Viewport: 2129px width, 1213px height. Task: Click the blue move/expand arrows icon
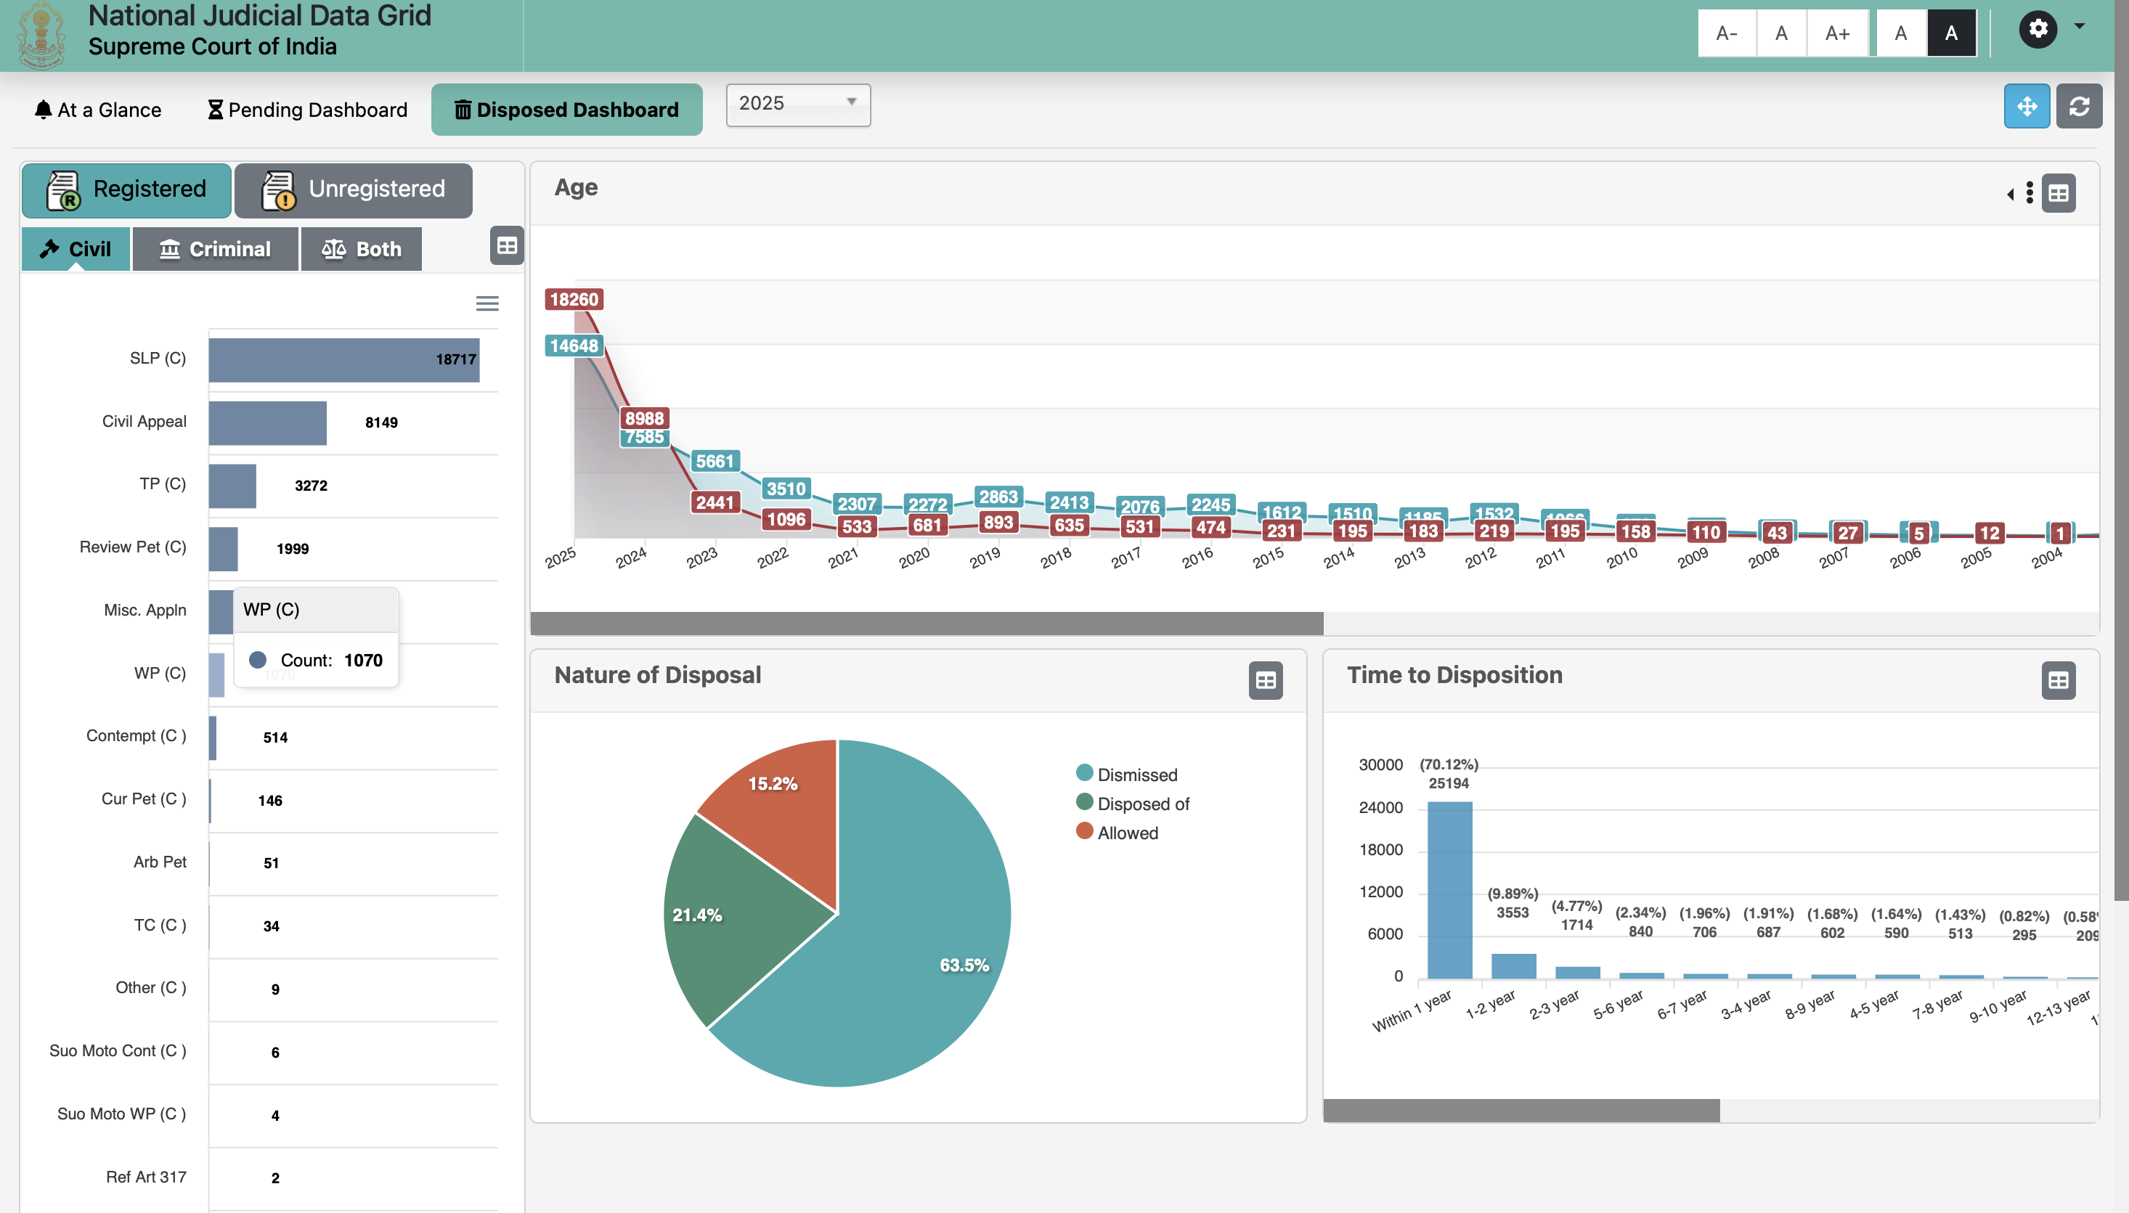(x=2026, y=107)
